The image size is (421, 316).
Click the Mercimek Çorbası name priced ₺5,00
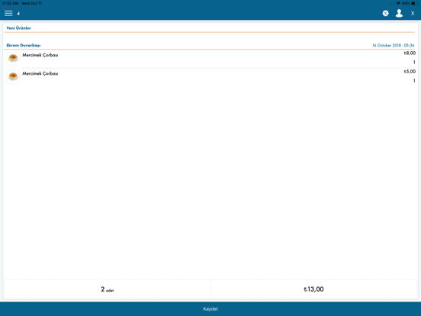point(40,73)
